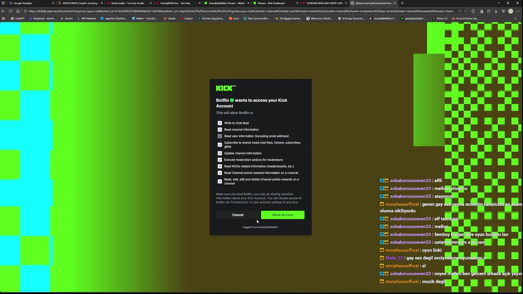Click chat message 'oyun linki'
Image resolution: width=523 pixels, height=294 pixels.
[x=431, y=250]
